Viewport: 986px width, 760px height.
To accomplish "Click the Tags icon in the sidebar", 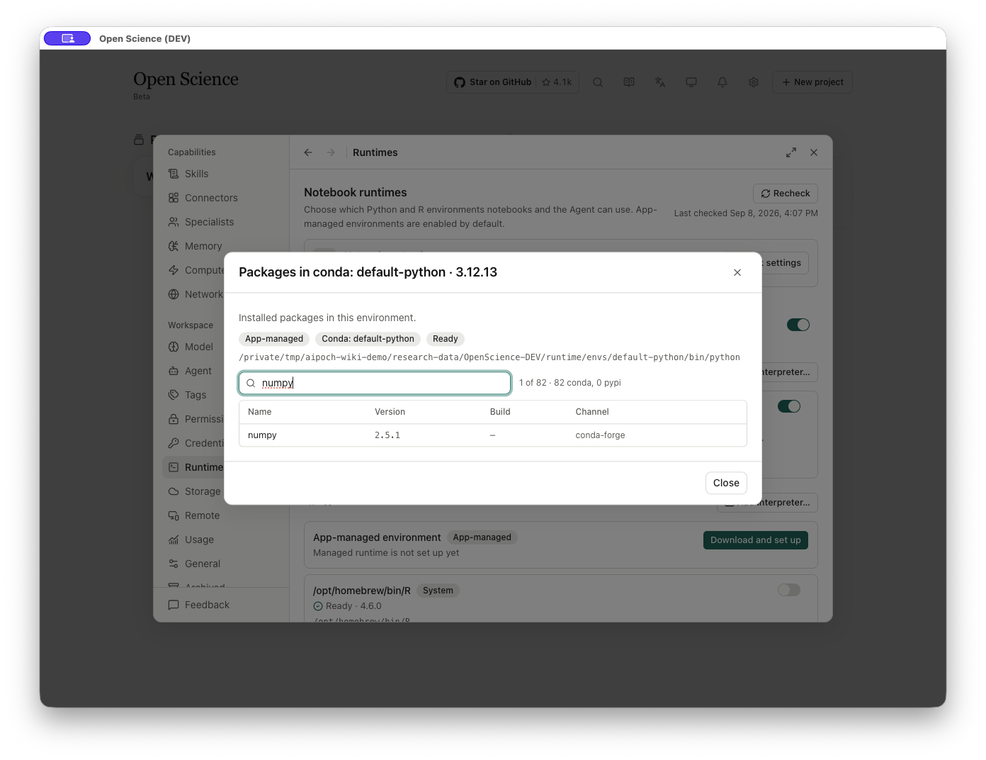I will point(174,395).
